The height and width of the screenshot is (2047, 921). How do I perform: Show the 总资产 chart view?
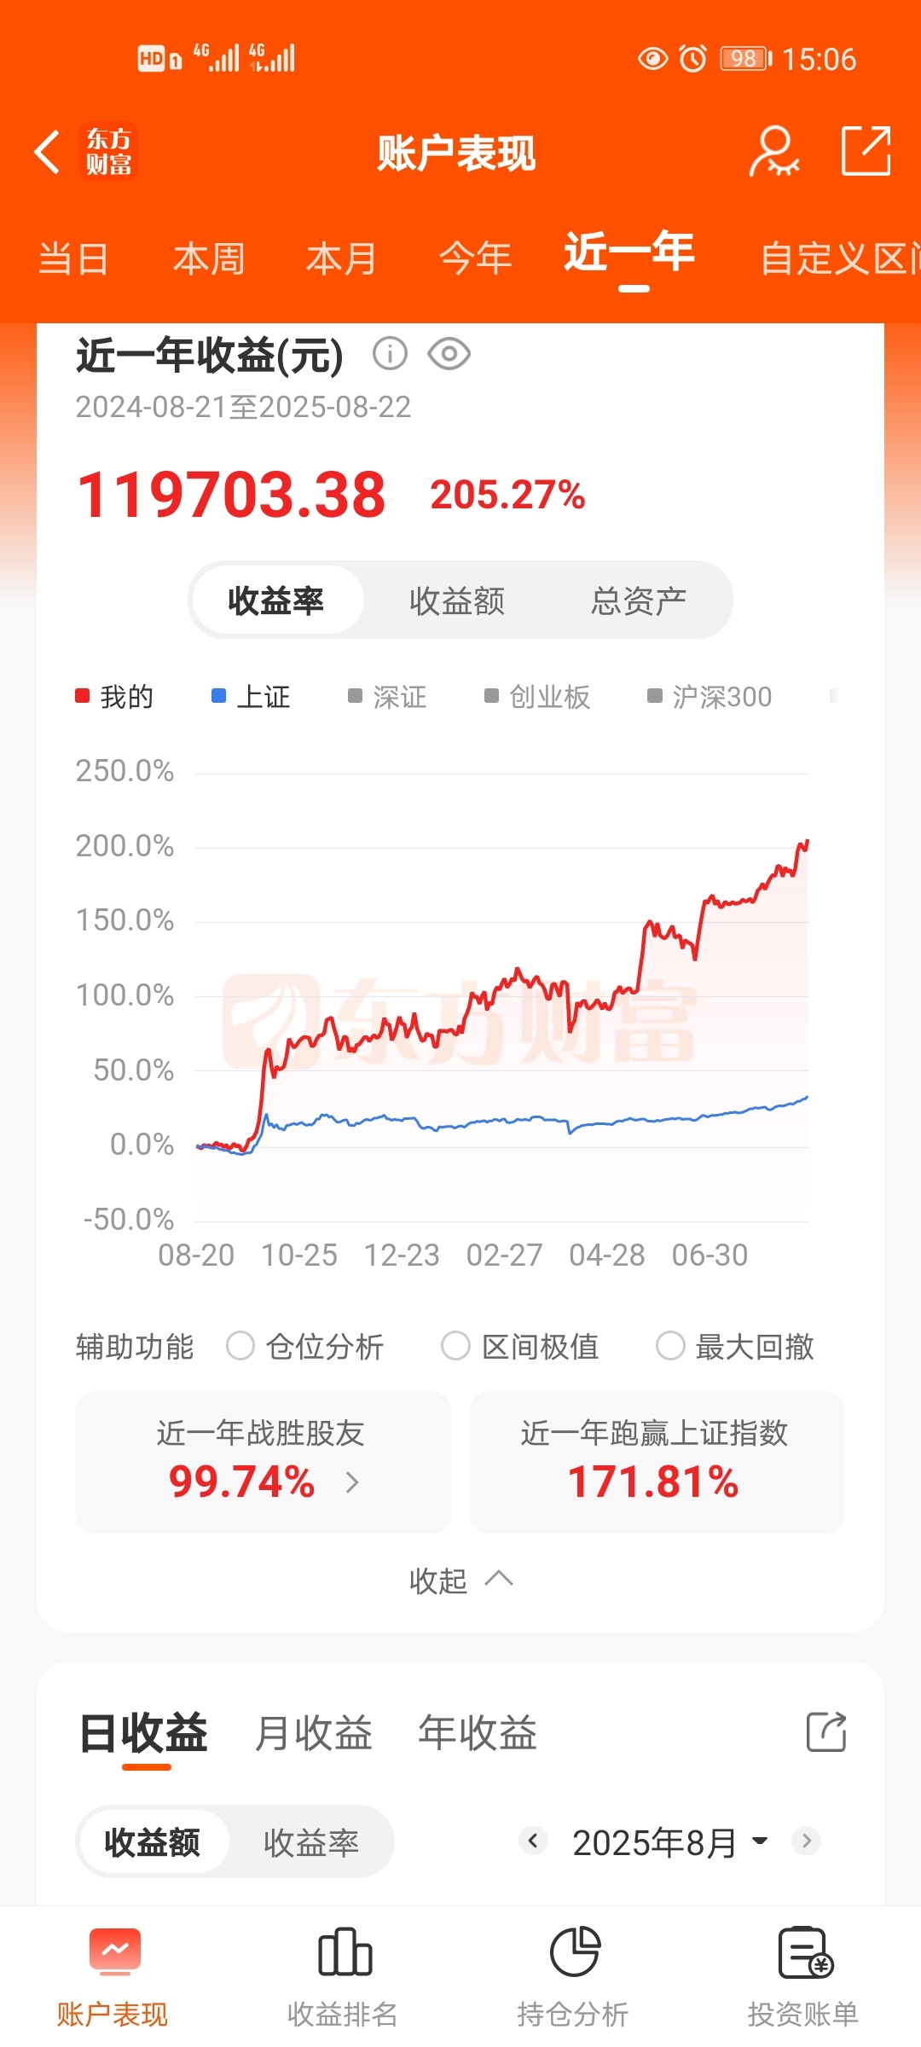[x=639, y=600]
